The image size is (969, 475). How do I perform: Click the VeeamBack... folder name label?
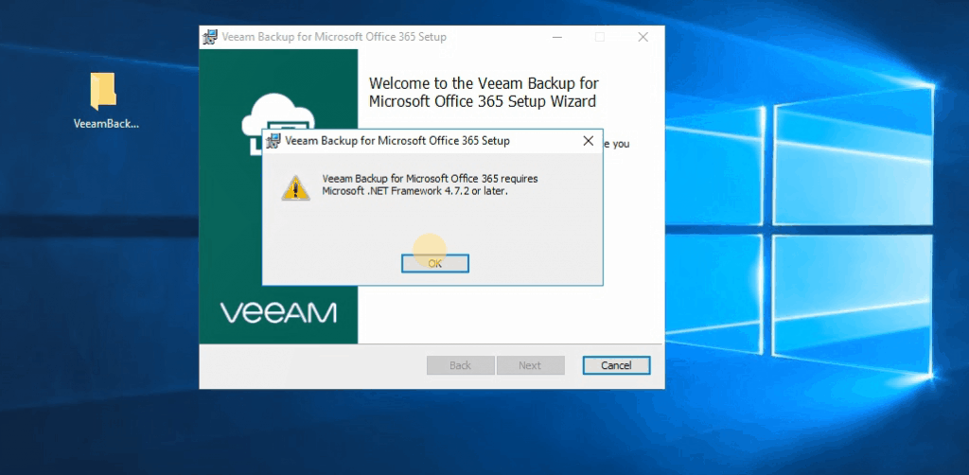(106, 123)
